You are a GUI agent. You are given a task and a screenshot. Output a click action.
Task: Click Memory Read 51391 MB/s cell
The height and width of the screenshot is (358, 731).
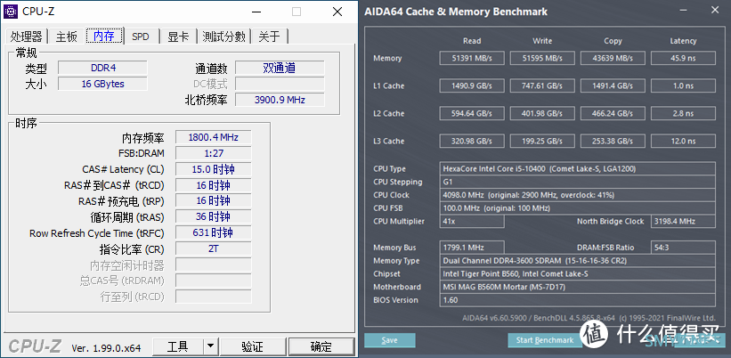tap(472, 58)
